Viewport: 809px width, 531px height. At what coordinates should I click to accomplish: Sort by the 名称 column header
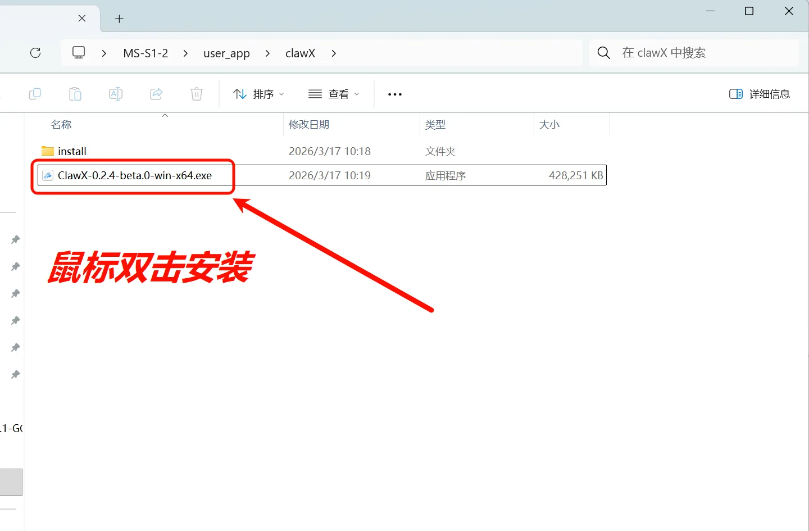tap(61, 124)
